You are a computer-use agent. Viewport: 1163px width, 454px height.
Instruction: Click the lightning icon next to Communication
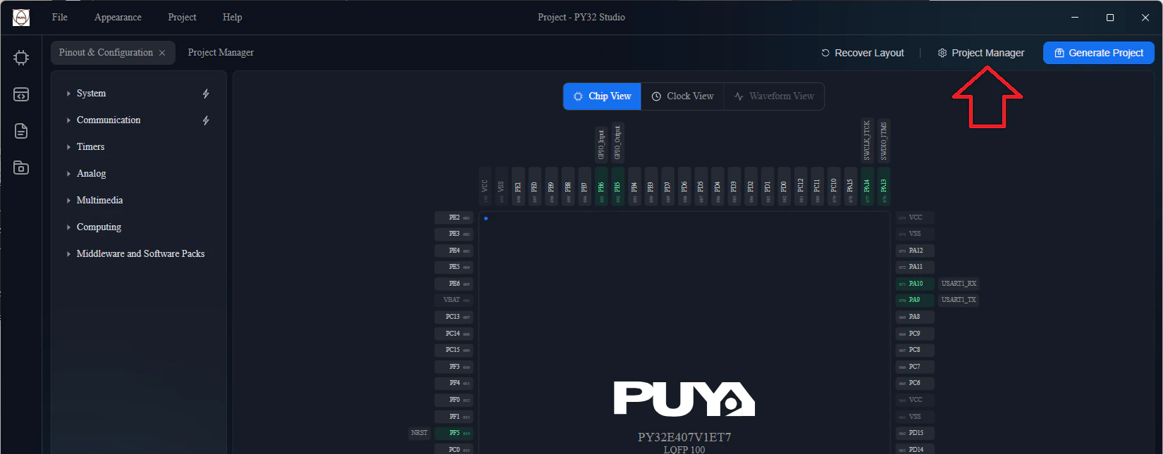point(206,120)
